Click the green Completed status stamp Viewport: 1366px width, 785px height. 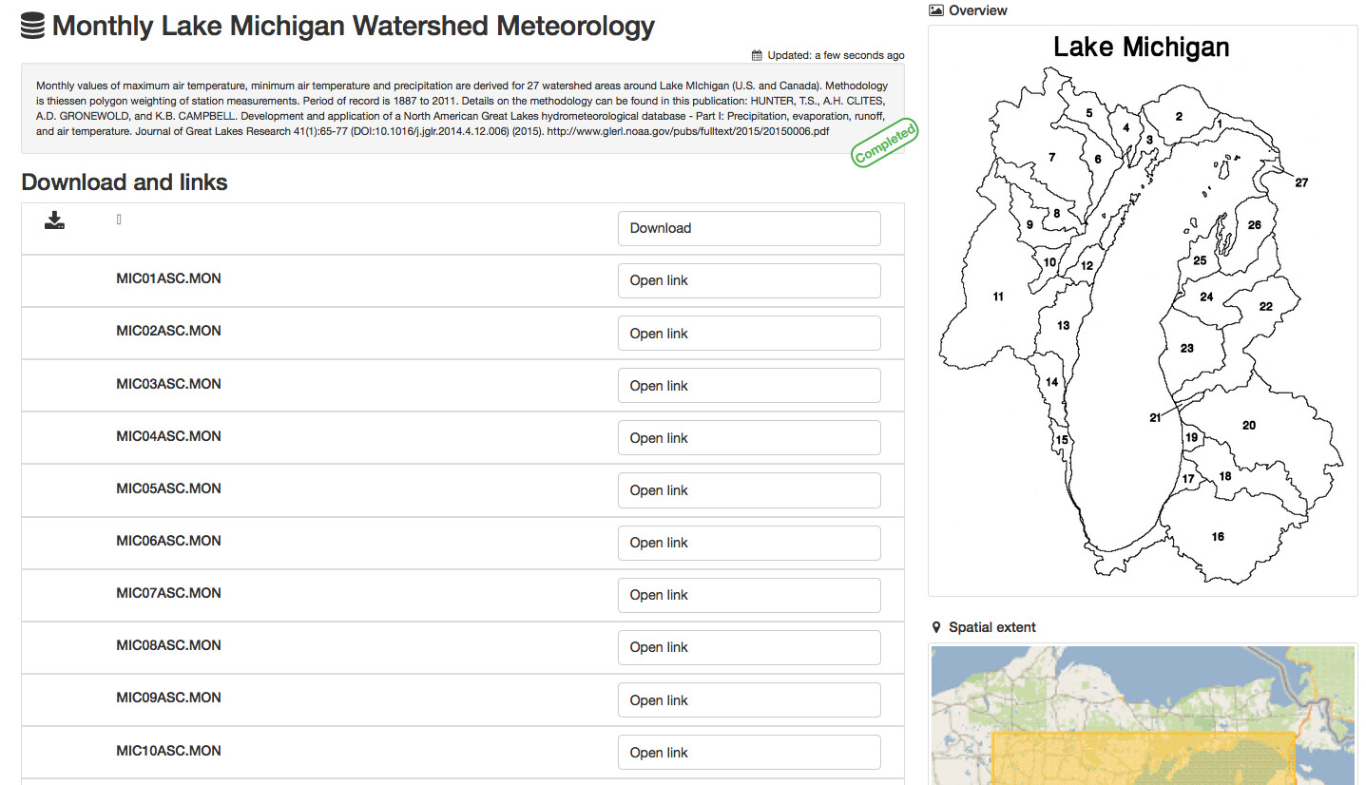pos(885,144)
